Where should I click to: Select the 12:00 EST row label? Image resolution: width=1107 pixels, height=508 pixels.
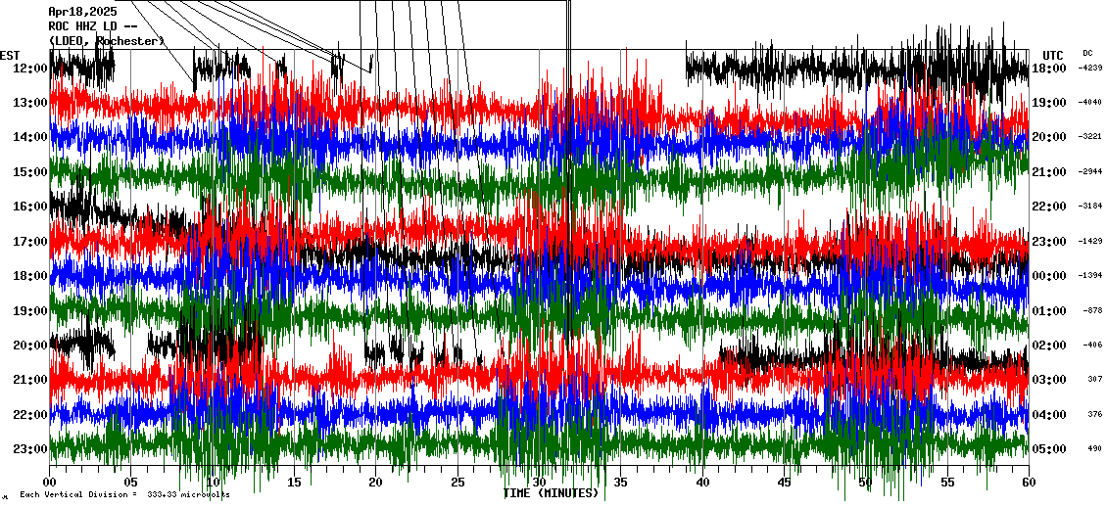click(30, 69)
